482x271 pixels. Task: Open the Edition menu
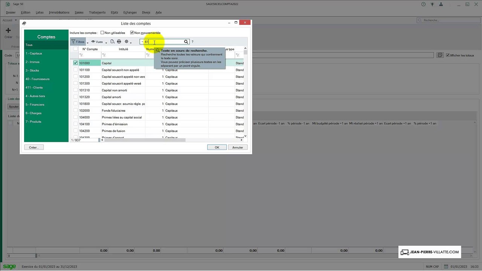[26, 12]
